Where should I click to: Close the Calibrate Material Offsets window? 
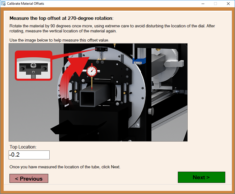tap(228, 4)
